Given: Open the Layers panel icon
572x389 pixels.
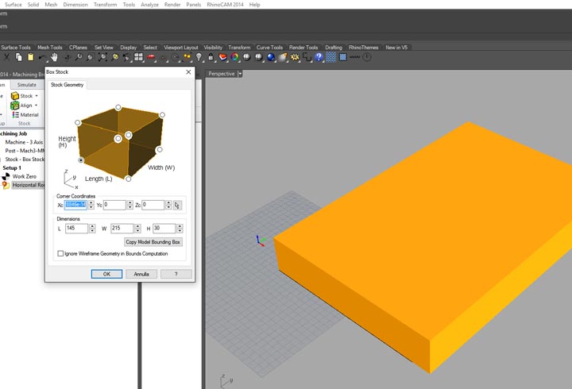Looking at the screenshot, I should 222,57.
